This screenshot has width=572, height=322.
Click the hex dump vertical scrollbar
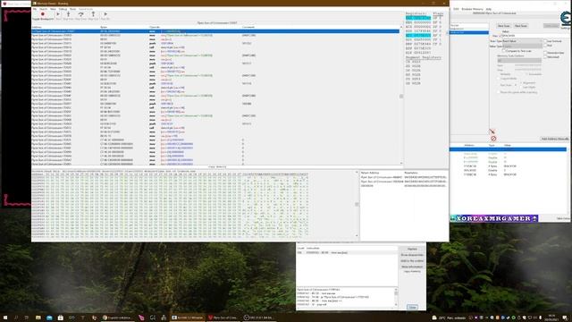click(357, 204)
